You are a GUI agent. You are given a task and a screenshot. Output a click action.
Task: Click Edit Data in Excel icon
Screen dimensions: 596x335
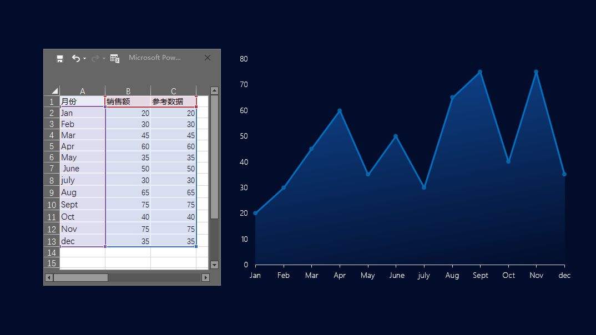[115, 58]
